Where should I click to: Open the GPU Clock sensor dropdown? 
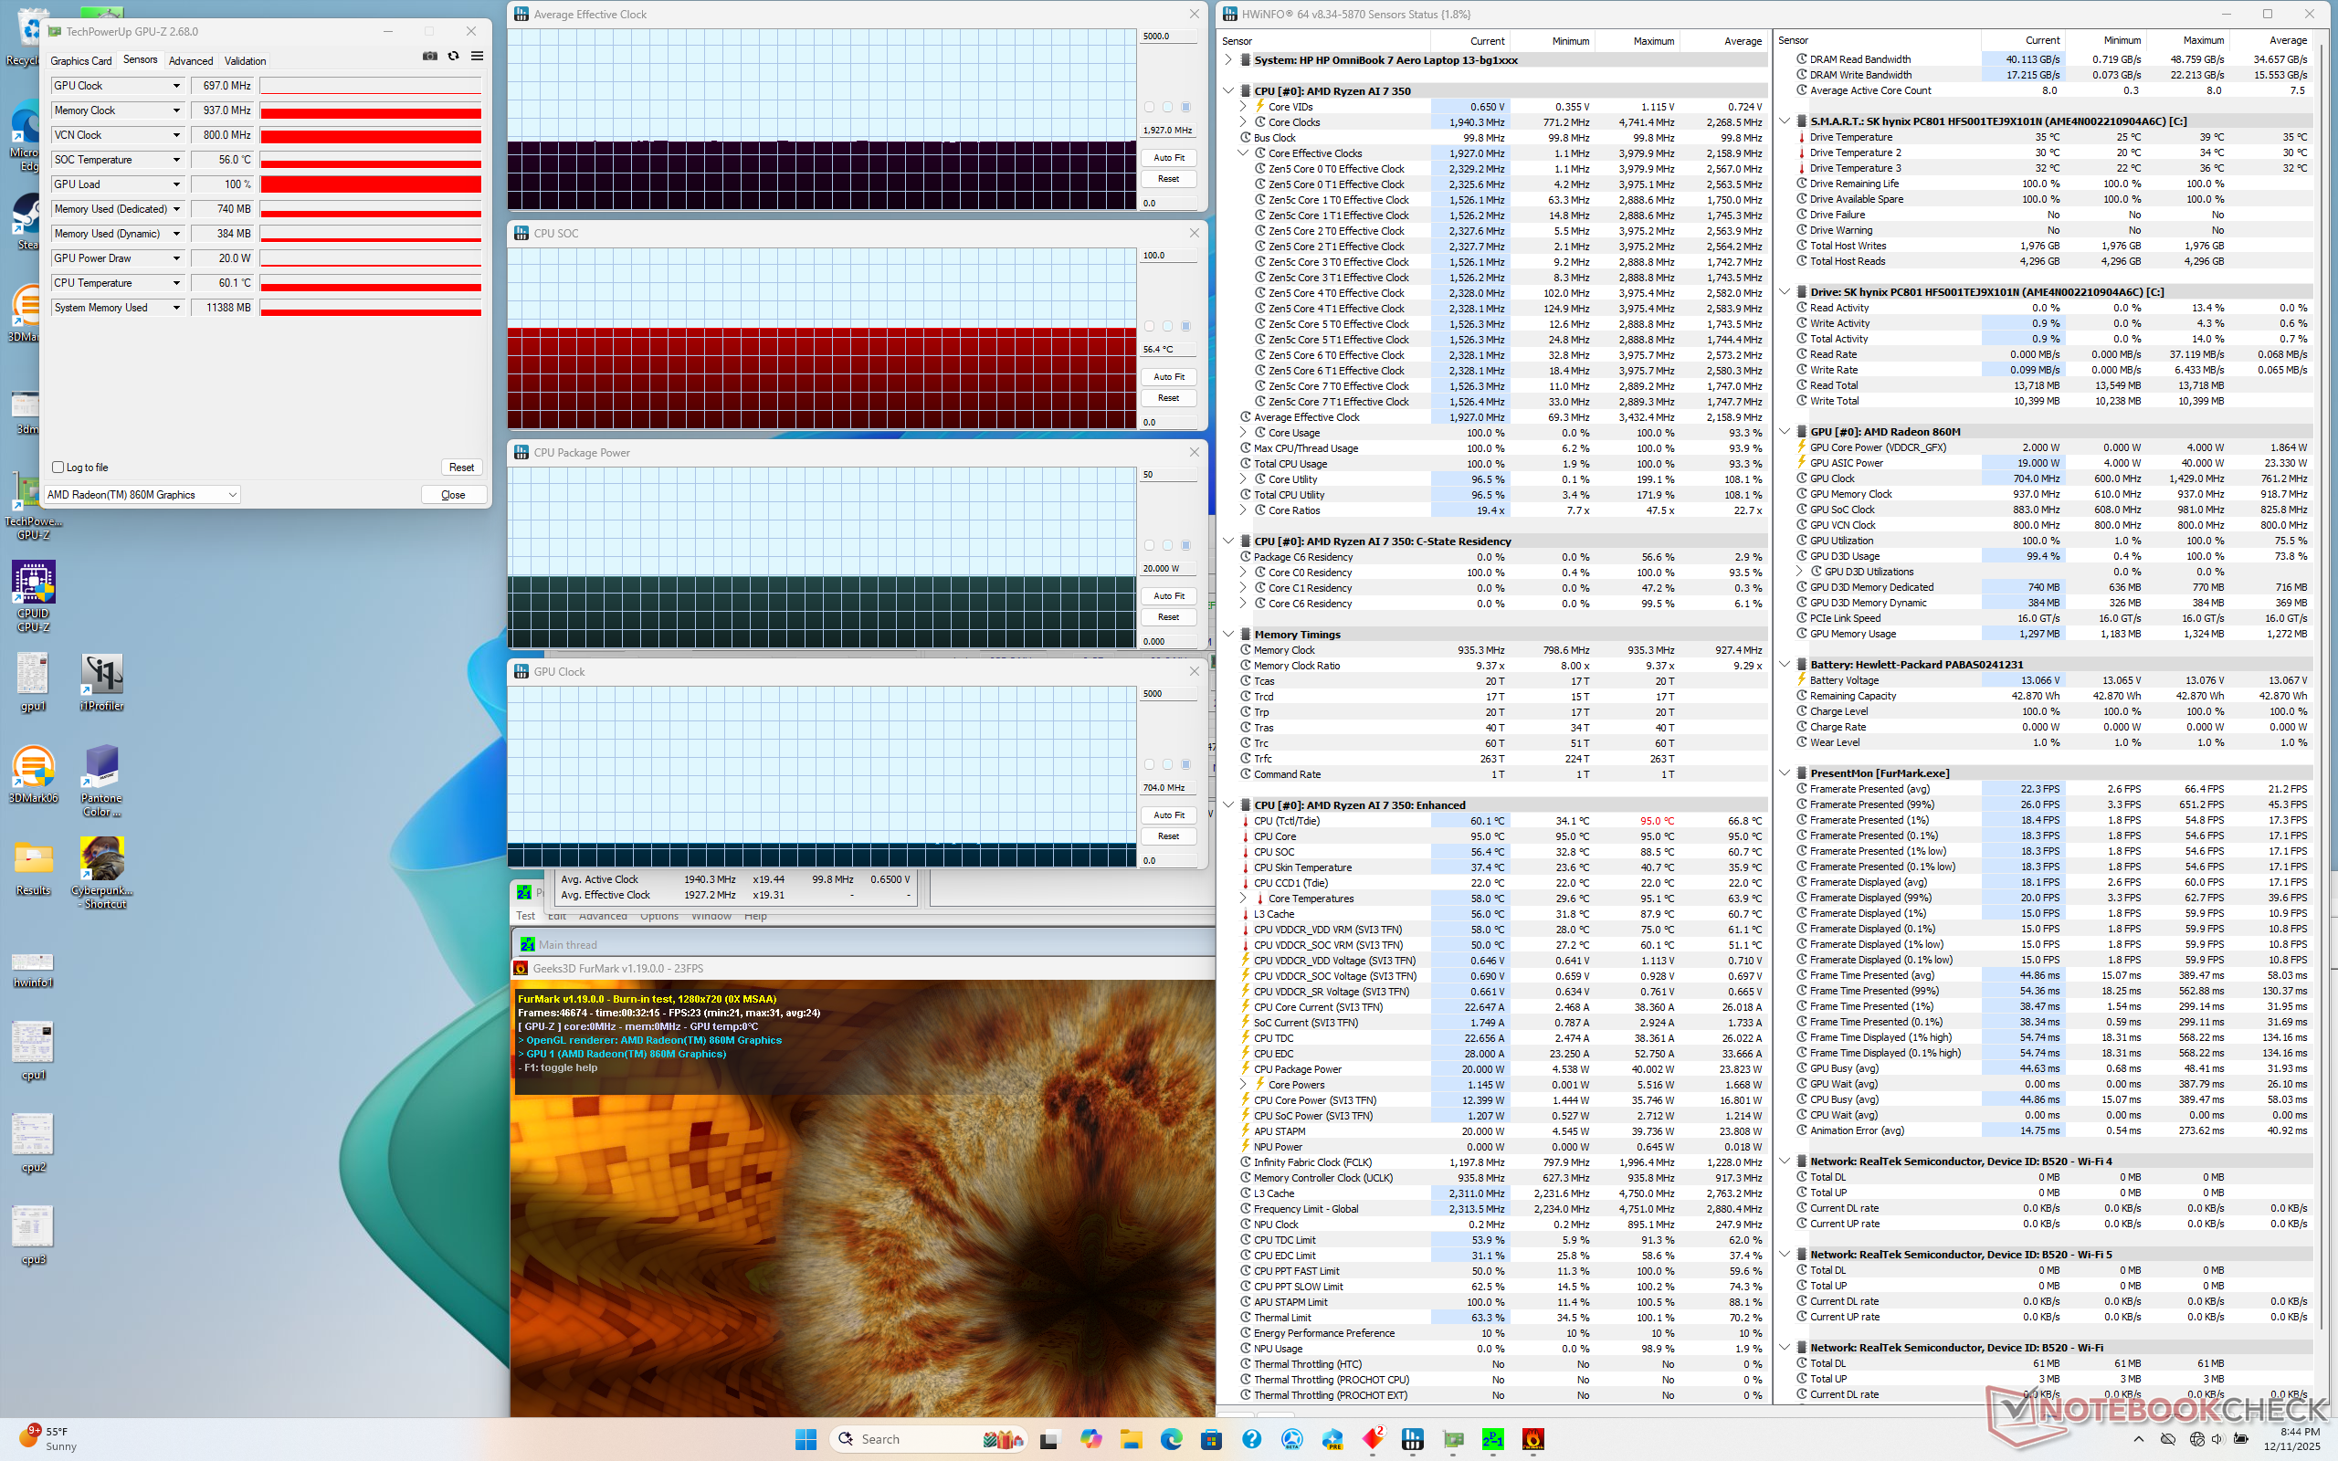176,86
